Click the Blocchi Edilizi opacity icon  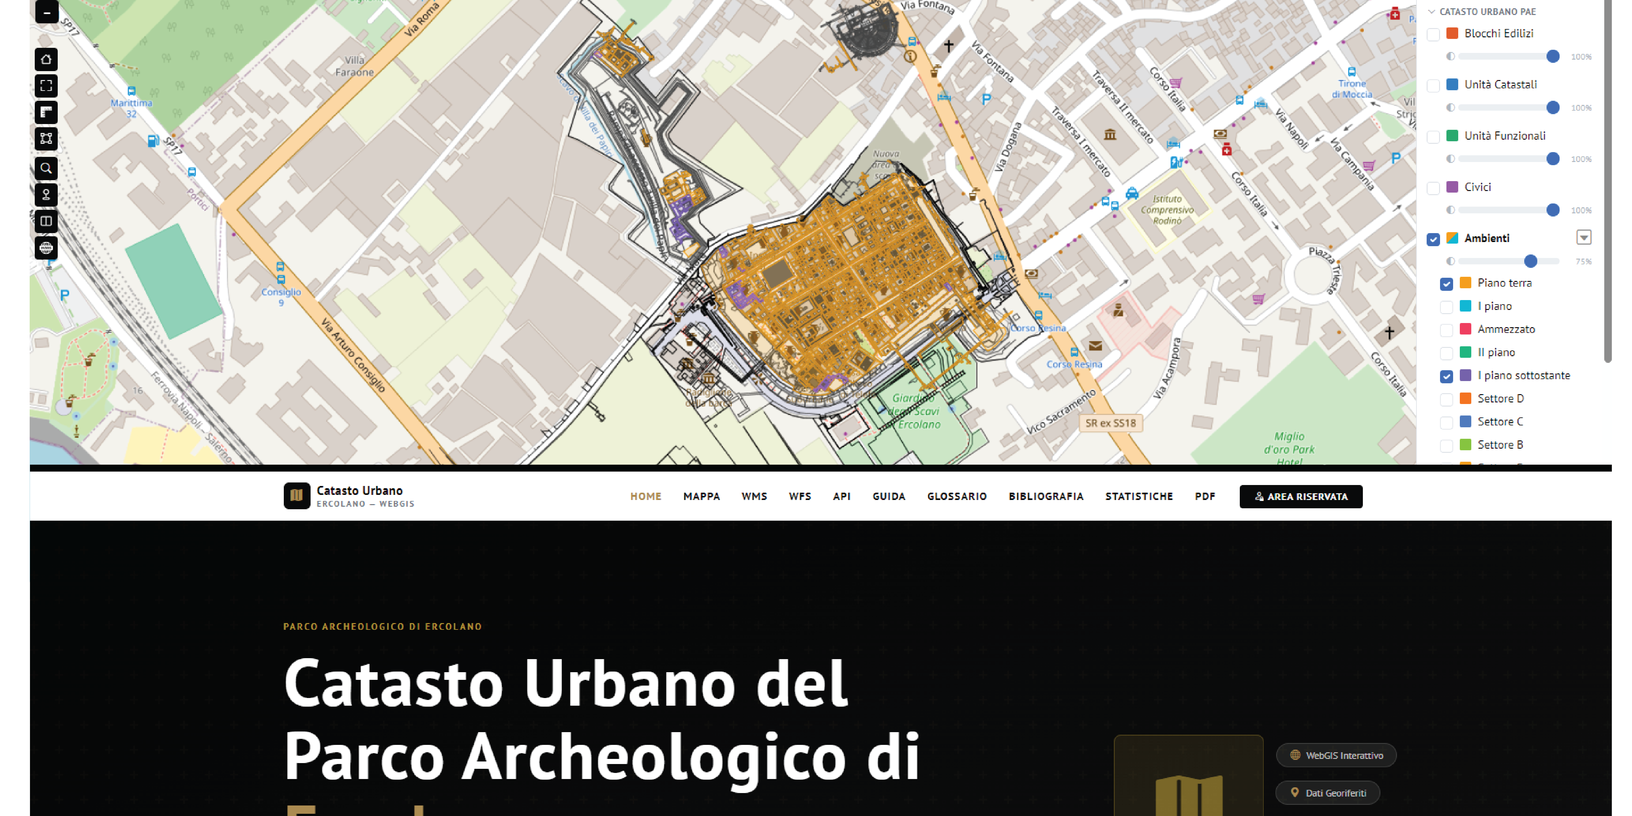(x=1450, y=56)
